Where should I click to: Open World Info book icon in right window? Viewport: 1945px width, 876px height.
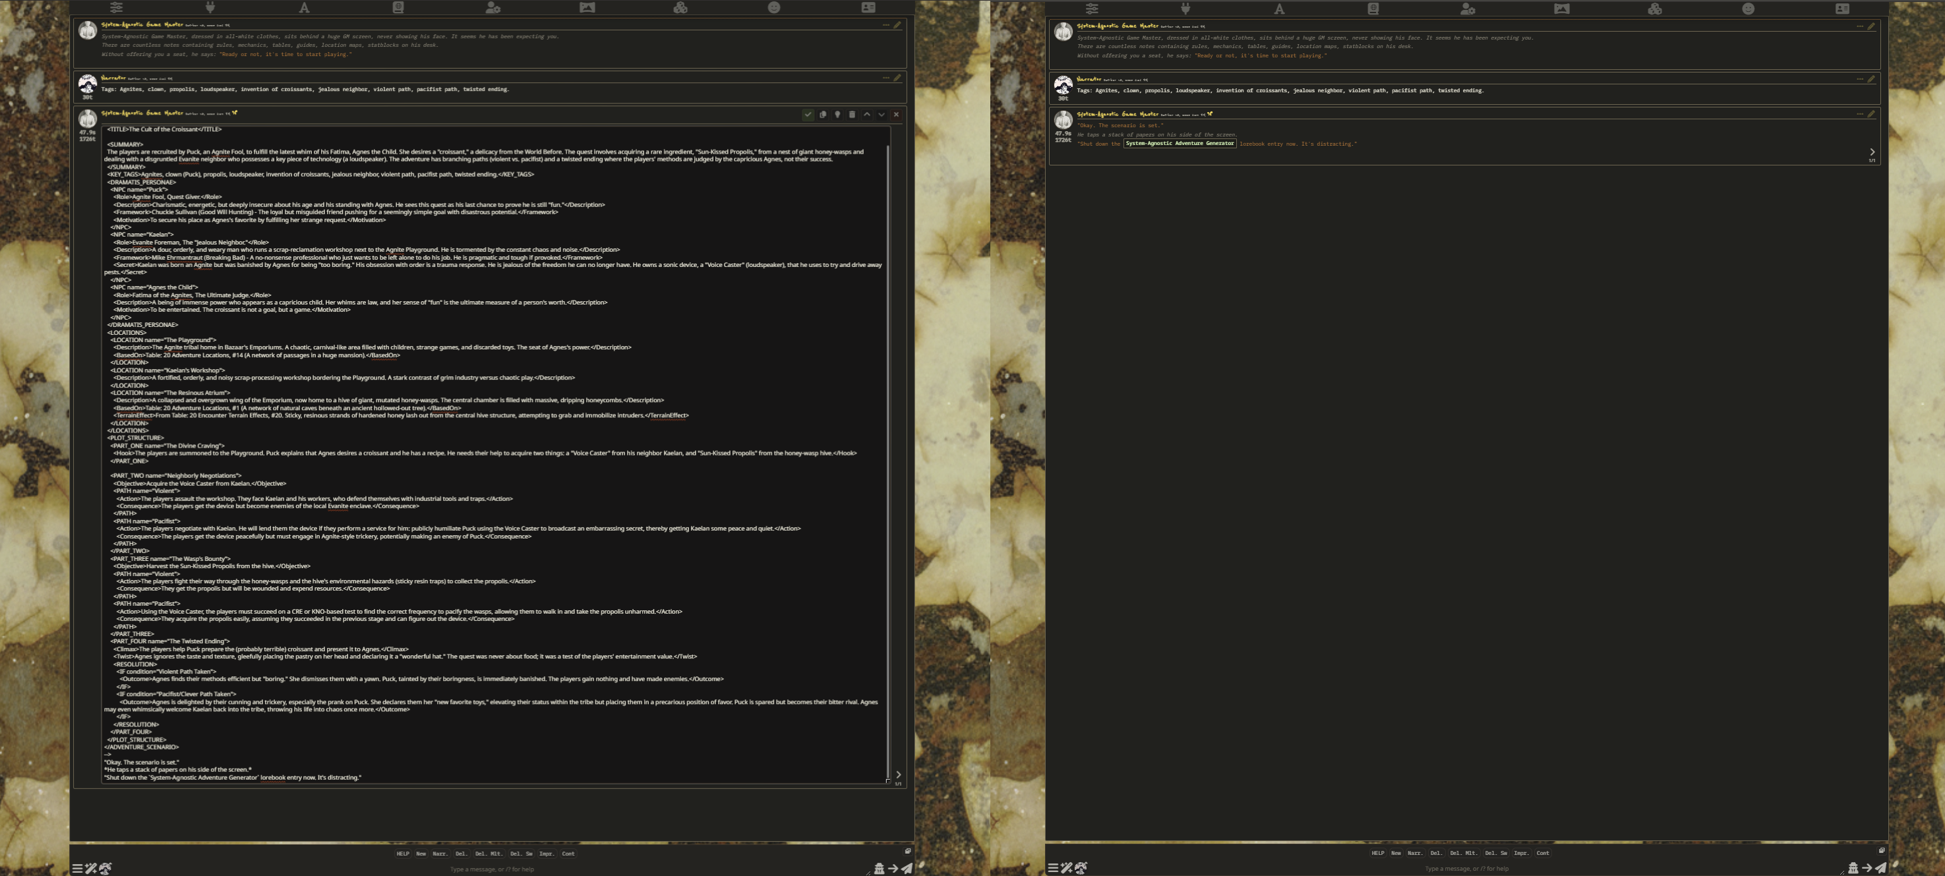pos(1373,9)
